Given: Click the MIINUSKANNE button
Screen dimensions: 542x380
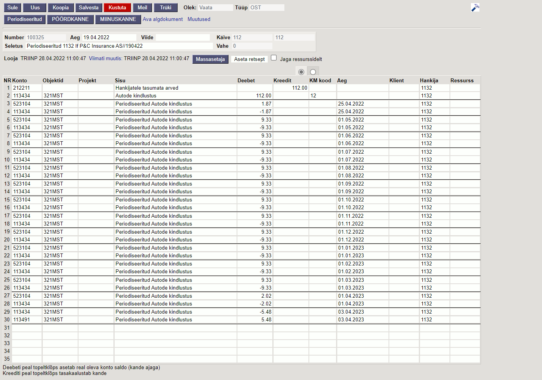Looking at the screenshot, I should [118, 19].
